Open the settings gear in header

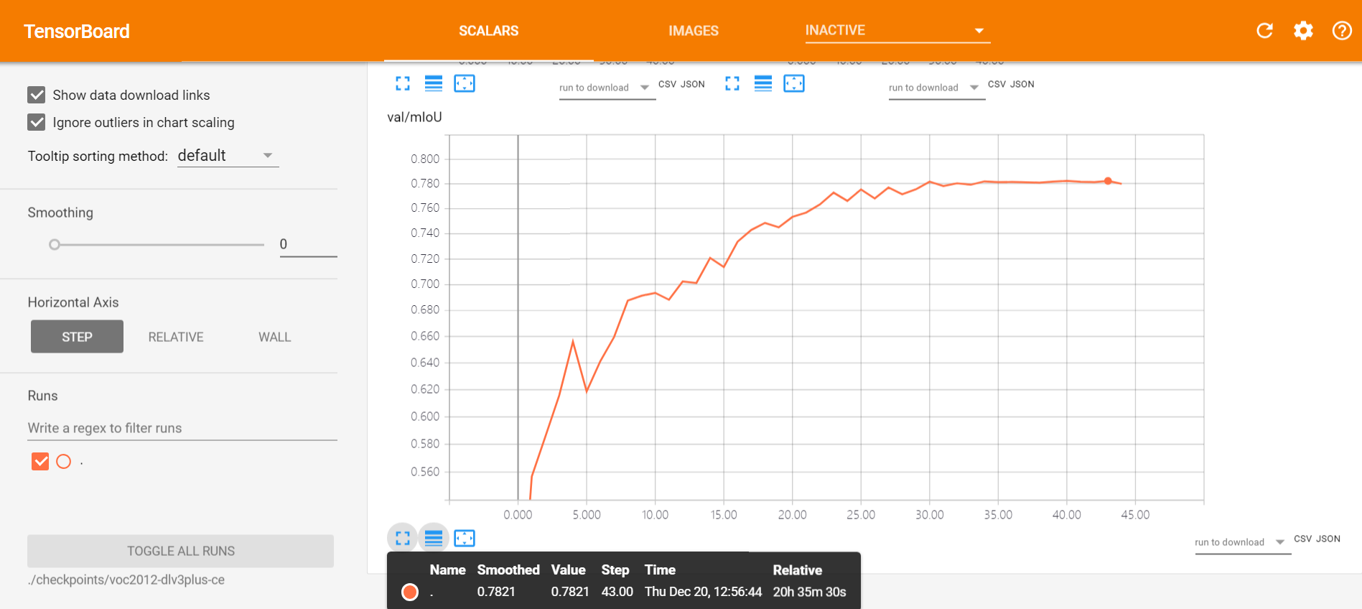1303,31
